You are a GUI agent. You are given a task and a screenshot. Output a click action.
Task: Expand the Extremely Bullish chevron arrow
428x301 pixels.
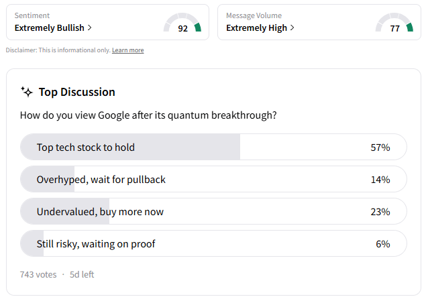(x=90, y=28)
